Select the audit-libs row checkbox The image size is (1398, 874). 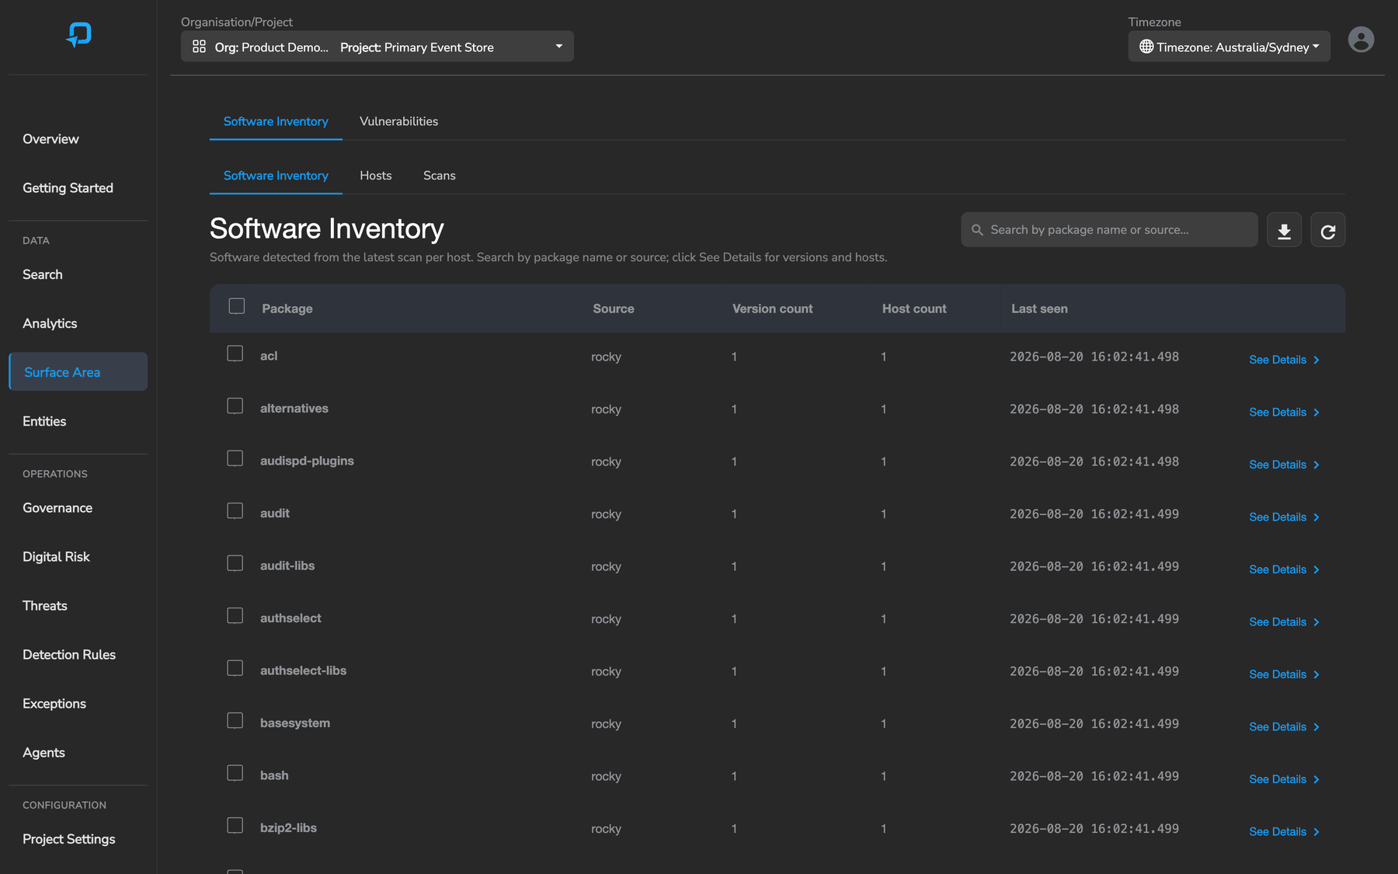235,563
